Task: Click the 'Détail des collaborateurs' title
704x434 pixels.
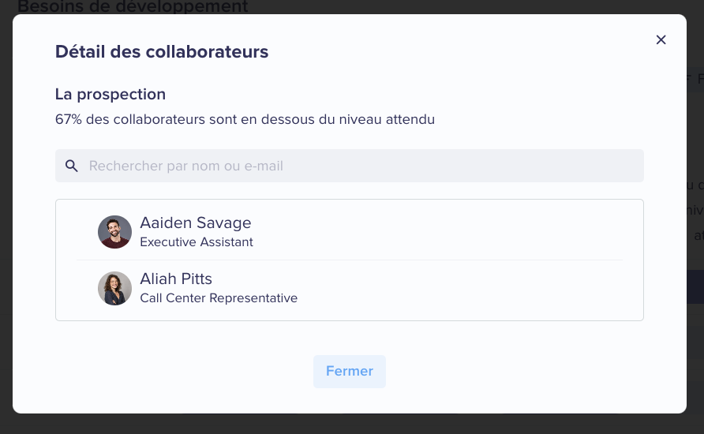Action: (x=162, y=51)
